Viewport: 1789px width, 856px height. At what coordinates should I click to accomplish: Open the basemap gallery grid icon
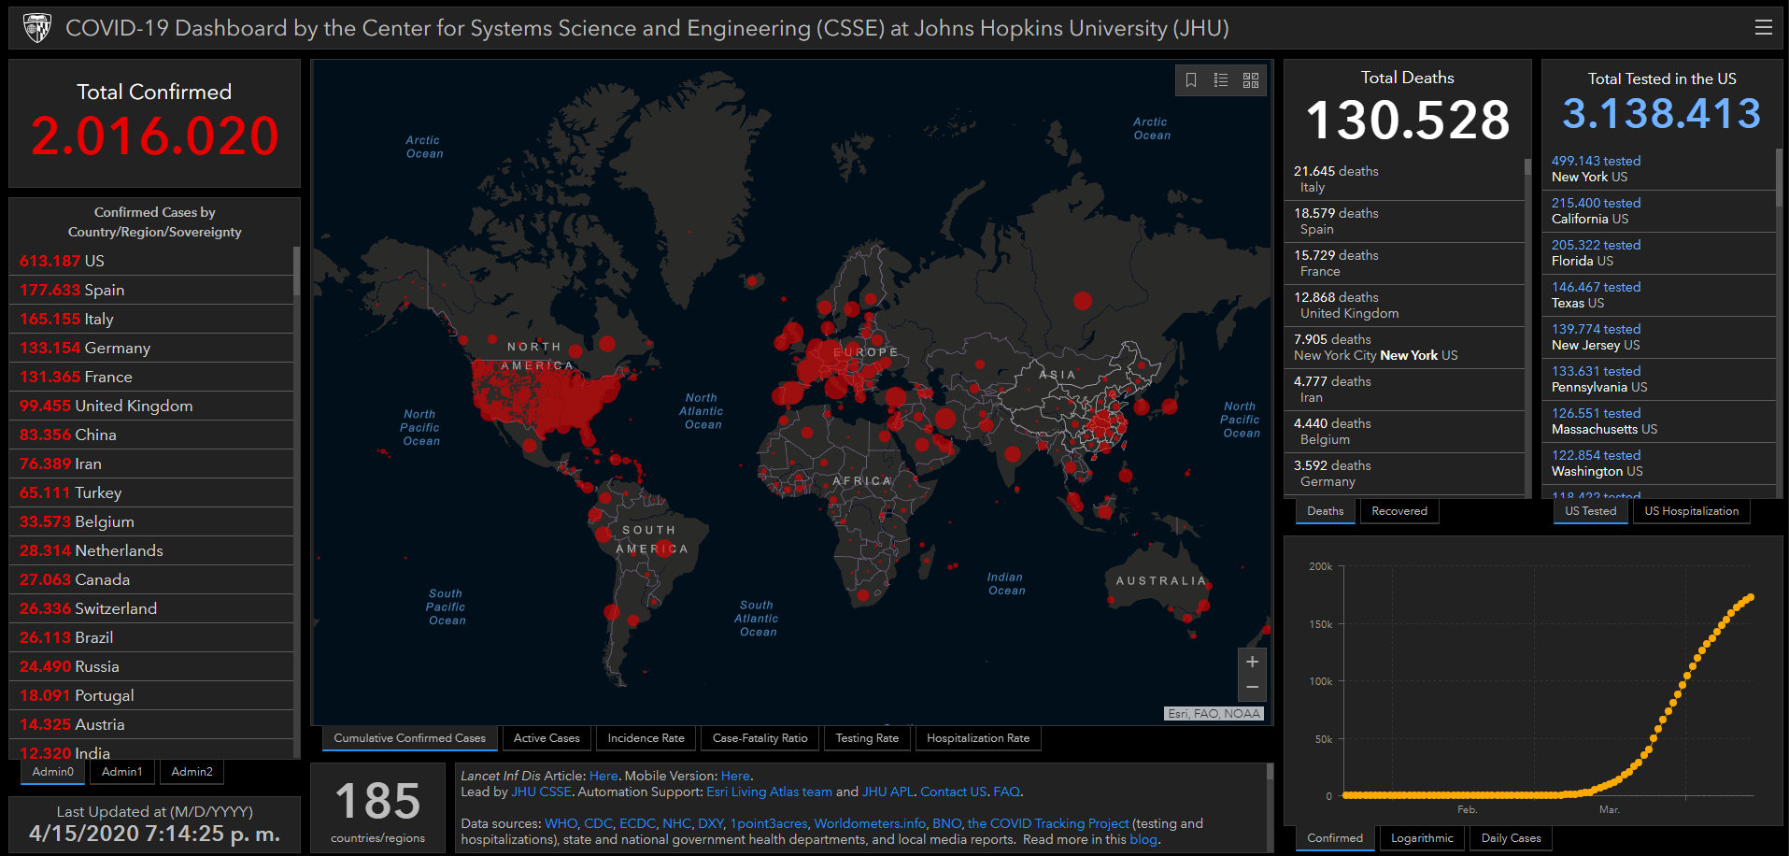click(1251, 80)
